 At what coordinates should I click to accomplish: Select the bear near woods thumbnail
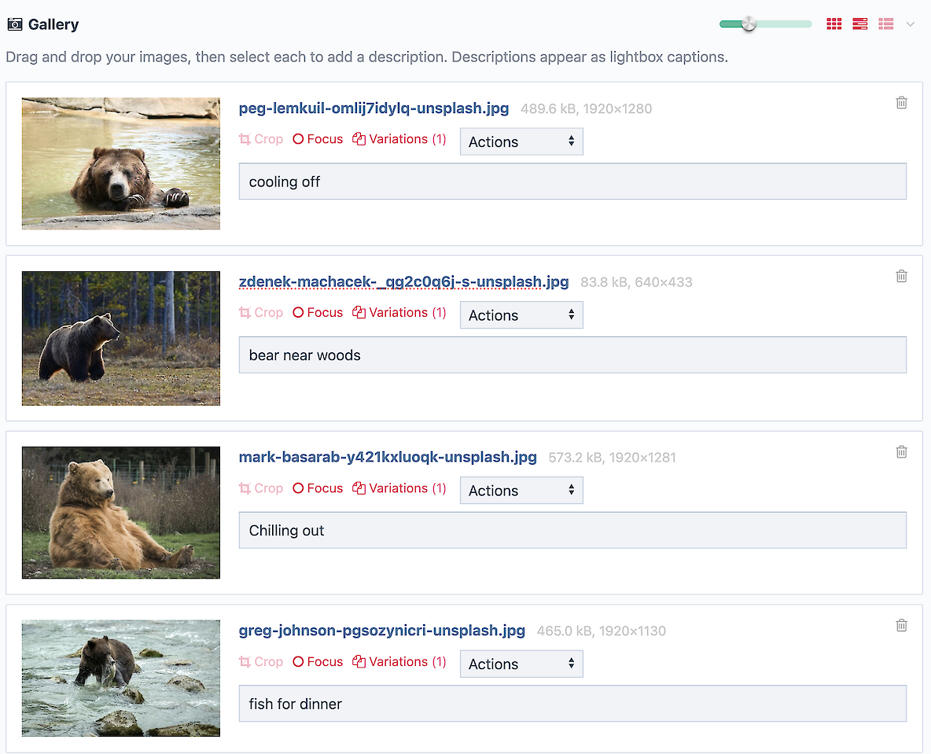[121, 338]
